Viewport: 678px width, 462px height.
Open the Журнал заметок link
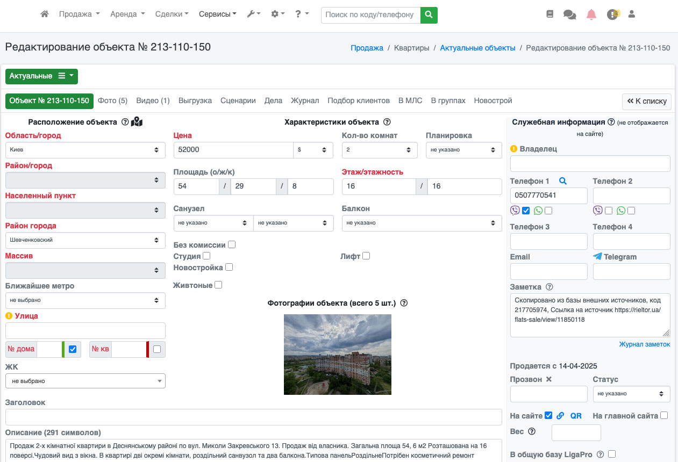644,344
